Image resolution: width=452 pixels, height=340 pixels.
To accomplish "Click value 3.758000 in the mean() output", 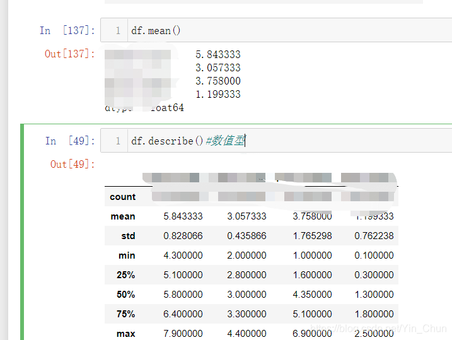I will click(x=218, y=81).
